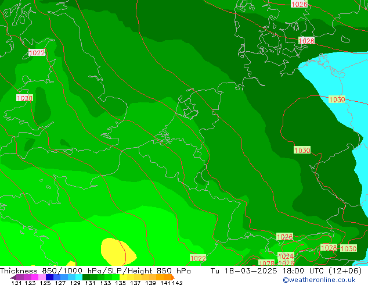Click the 1028 label left of the bottom 1030
Image resolution: width=368 pixels, height=285 pixels.
coord(329,248)
